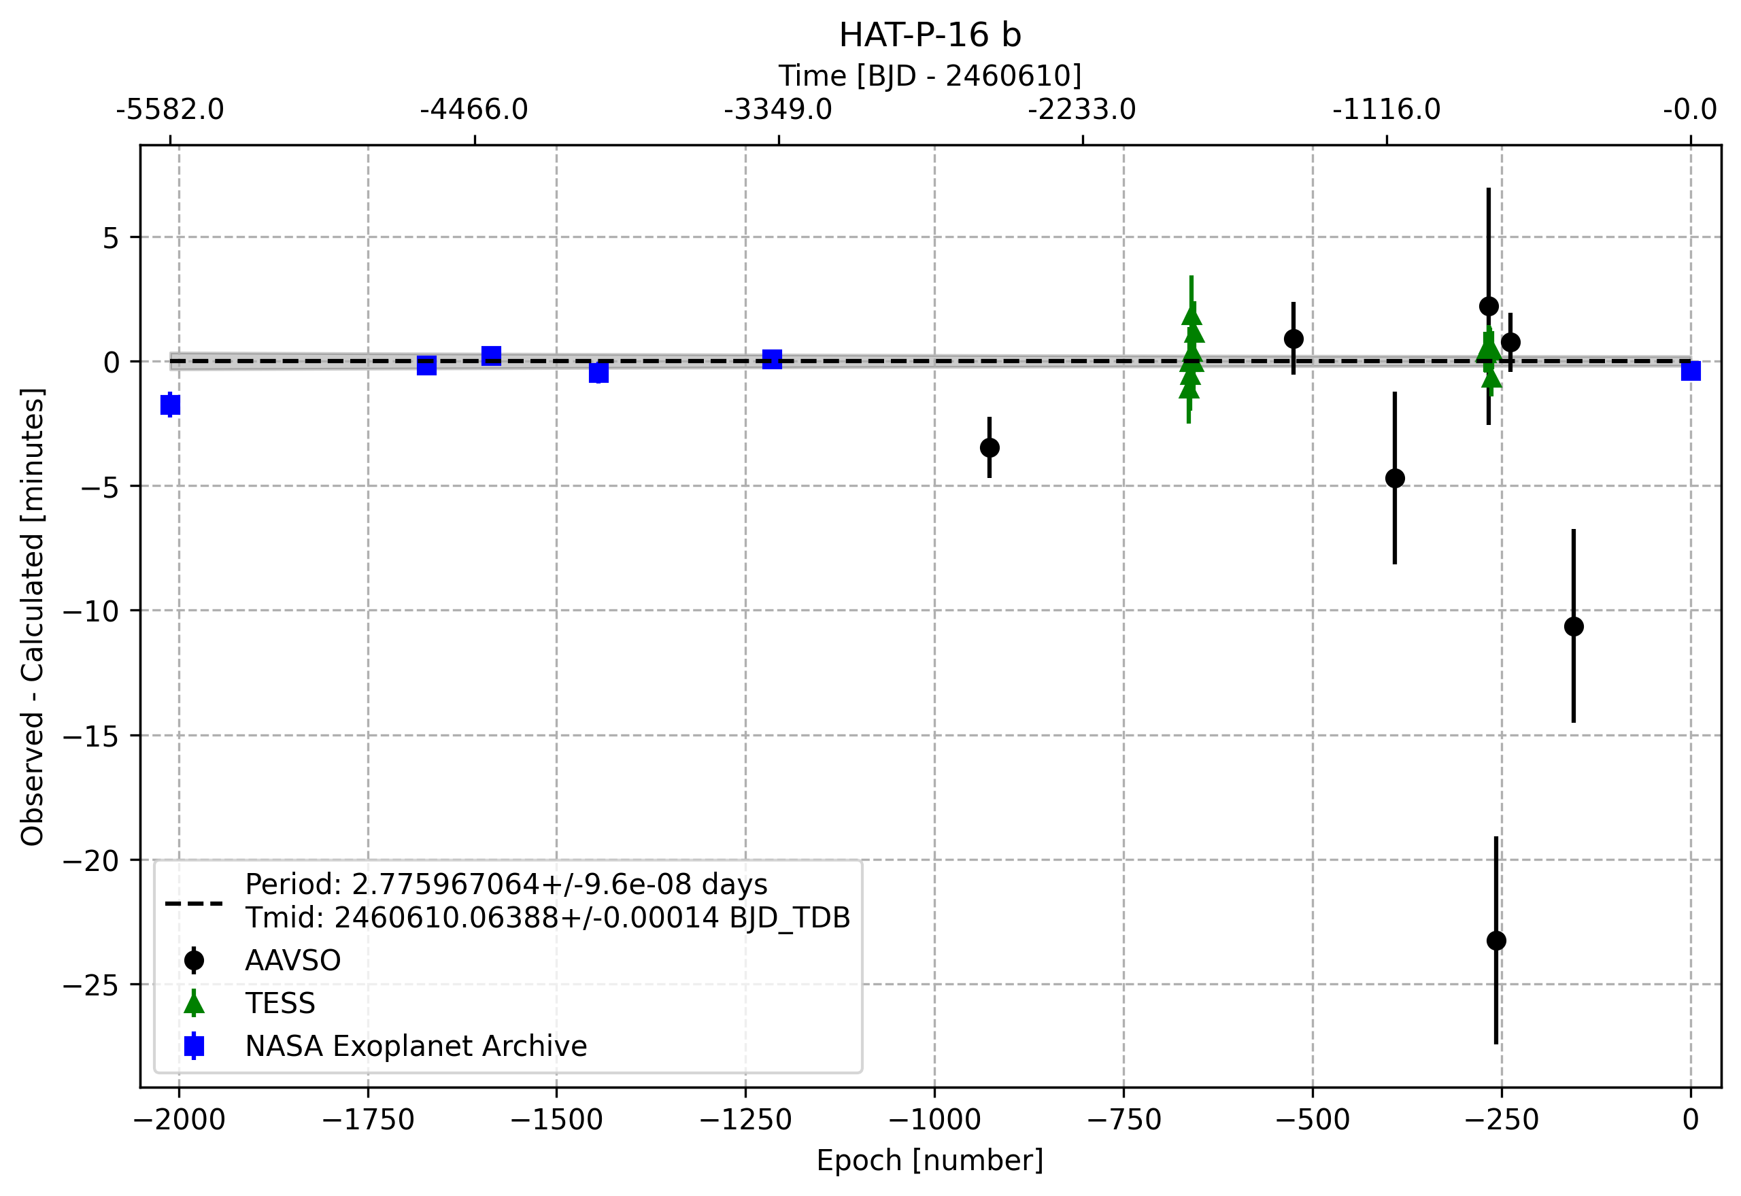
Task: Select the plot title "HAT-P-16 b"
Action: tap(930, 35)
